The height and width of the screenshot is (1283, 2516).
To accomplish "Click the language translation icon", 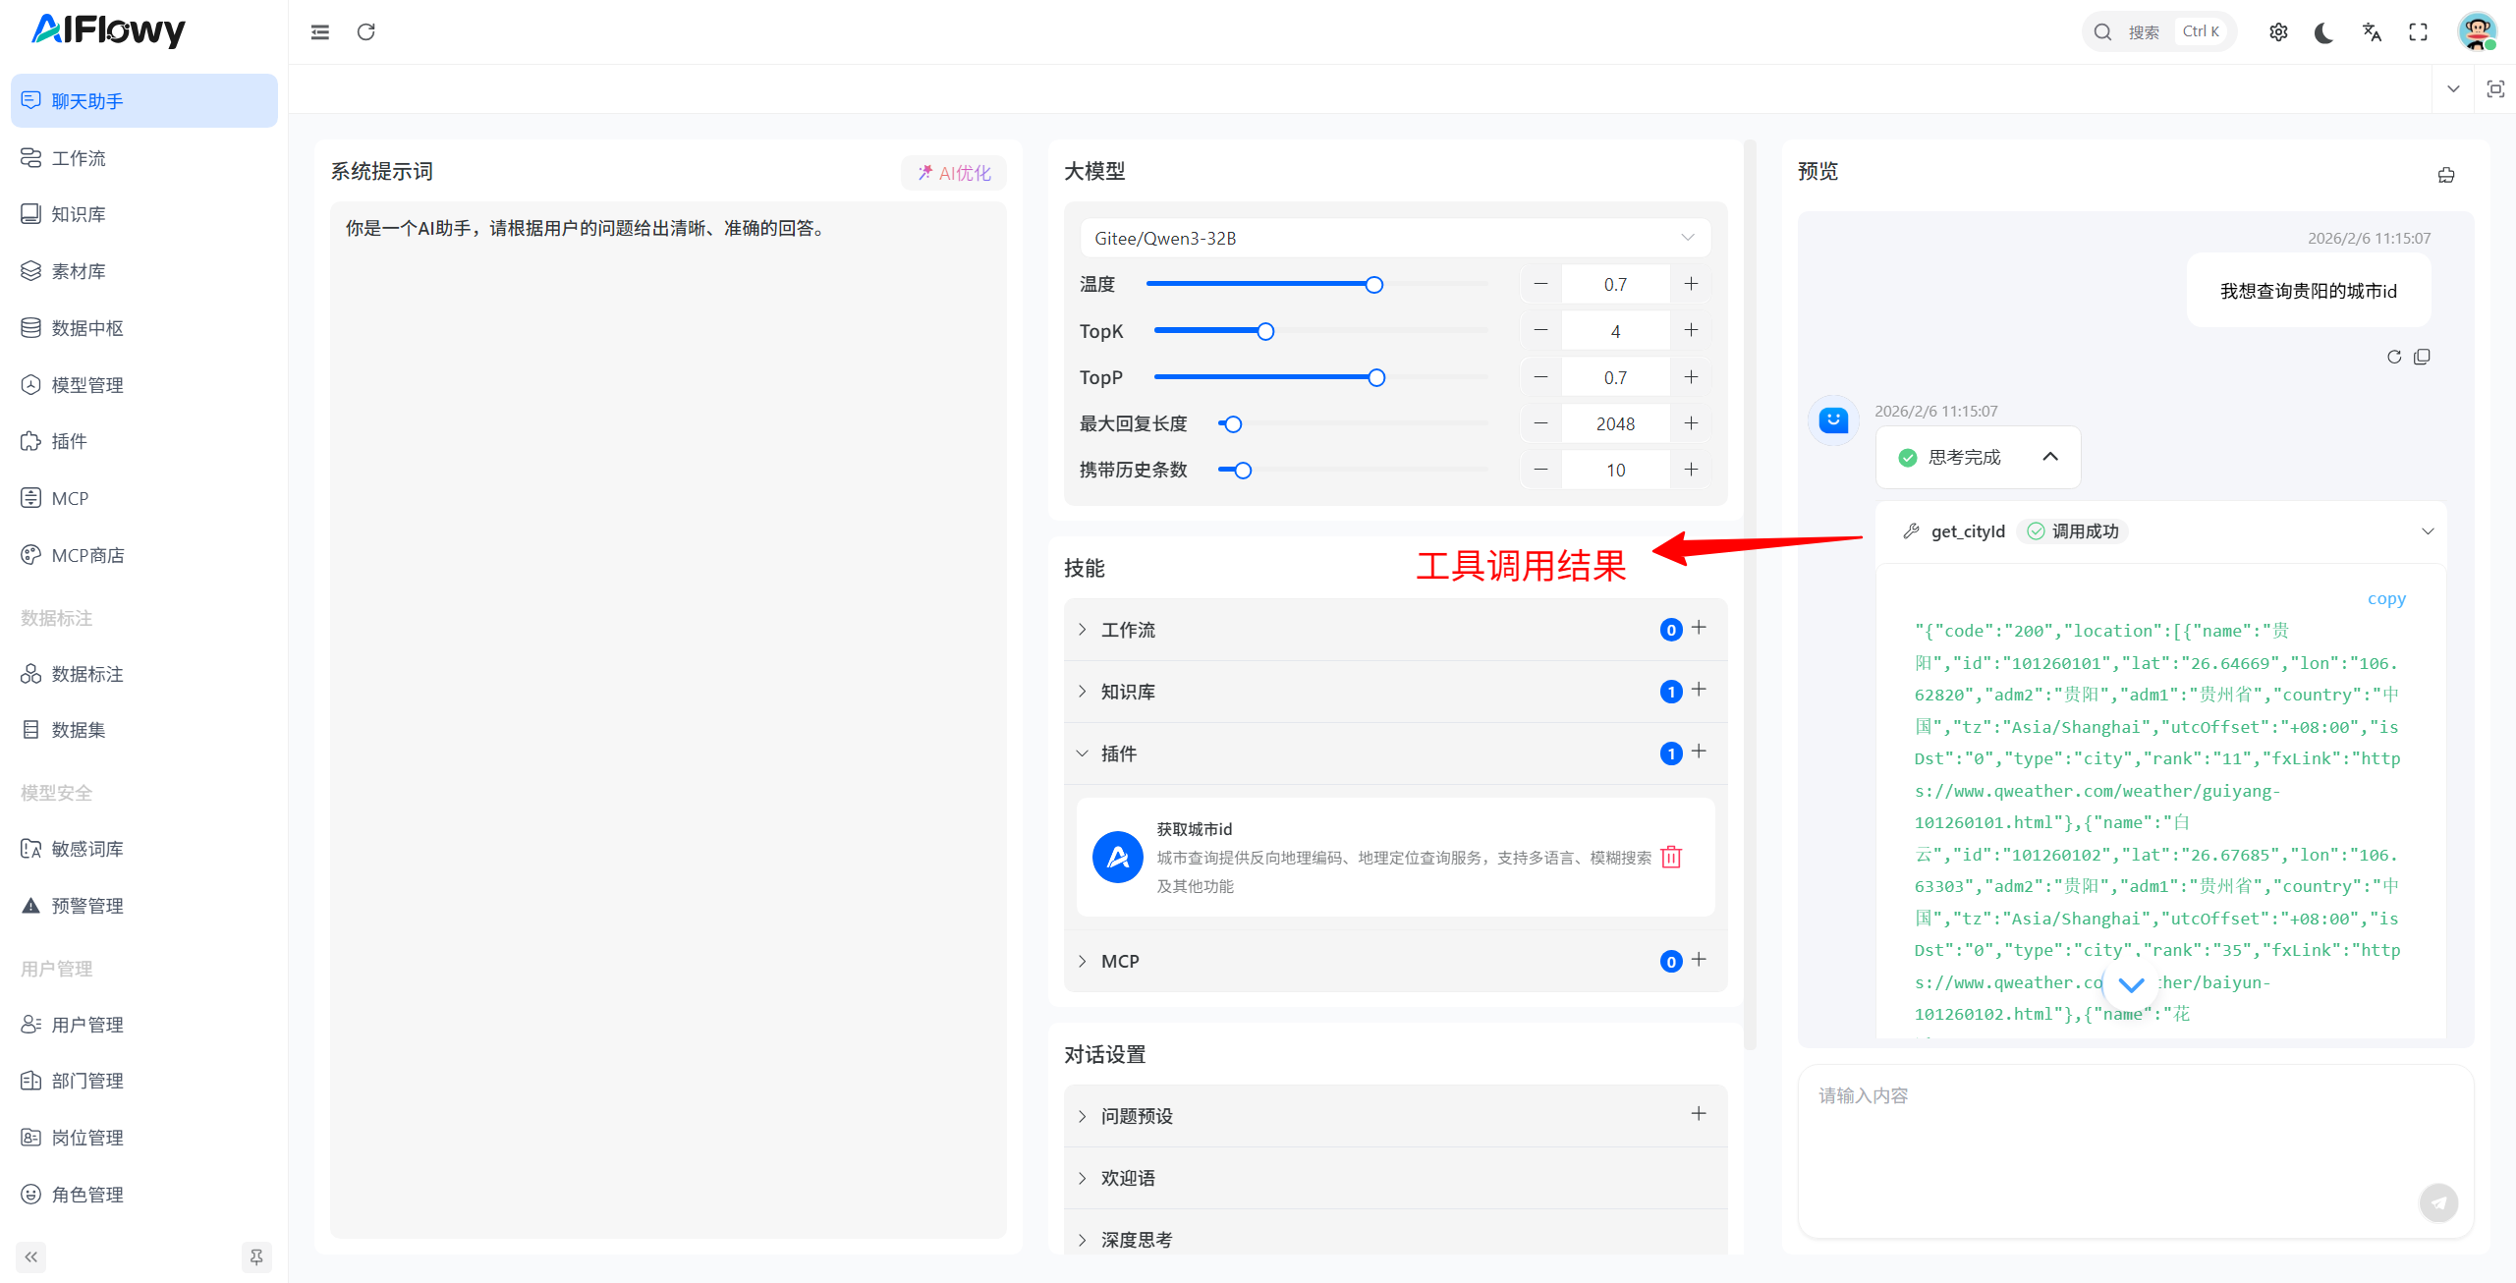I will pyautogui.click(x=2372, y=32).
